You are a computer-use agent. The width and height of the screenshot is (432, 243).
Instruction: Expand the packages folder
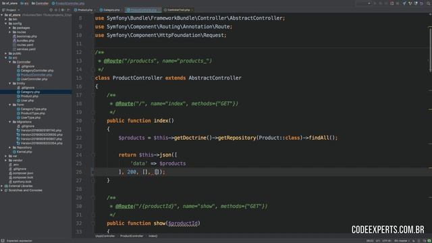pos(10,28)
